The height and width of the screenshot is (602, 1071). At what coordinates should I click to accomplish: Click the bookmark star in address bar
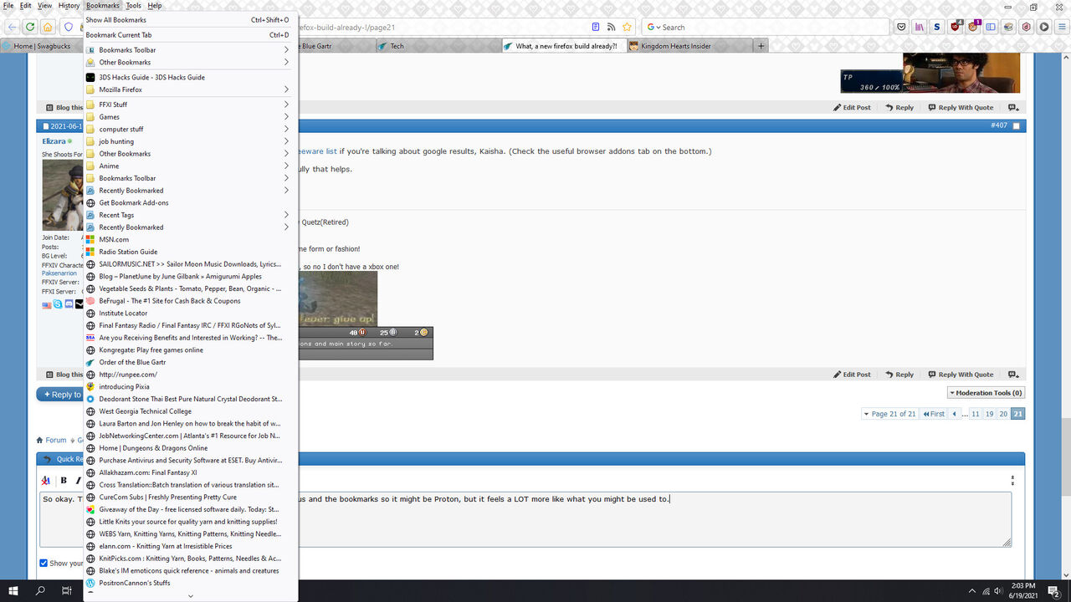[x=627, y=27]
